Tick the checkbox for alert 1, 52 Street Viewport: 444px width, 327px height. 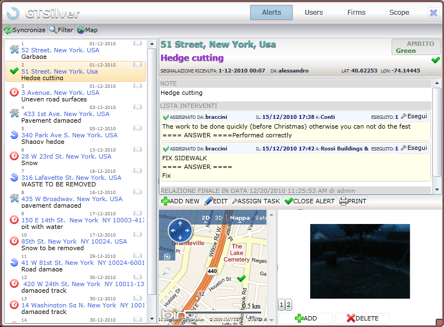[138, 43]
